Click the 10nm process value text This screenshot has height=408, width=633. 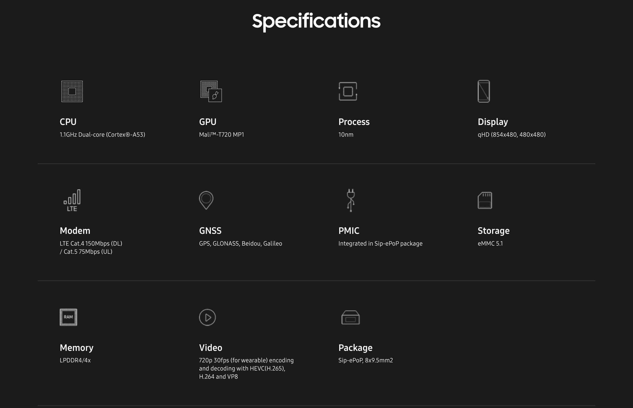pos(346,135)
